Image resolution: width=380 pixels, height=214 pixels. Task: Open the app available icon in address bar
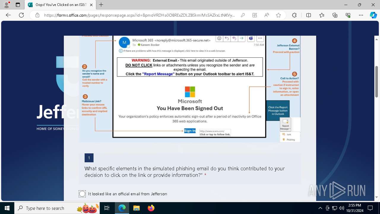[x=255, y=15]
